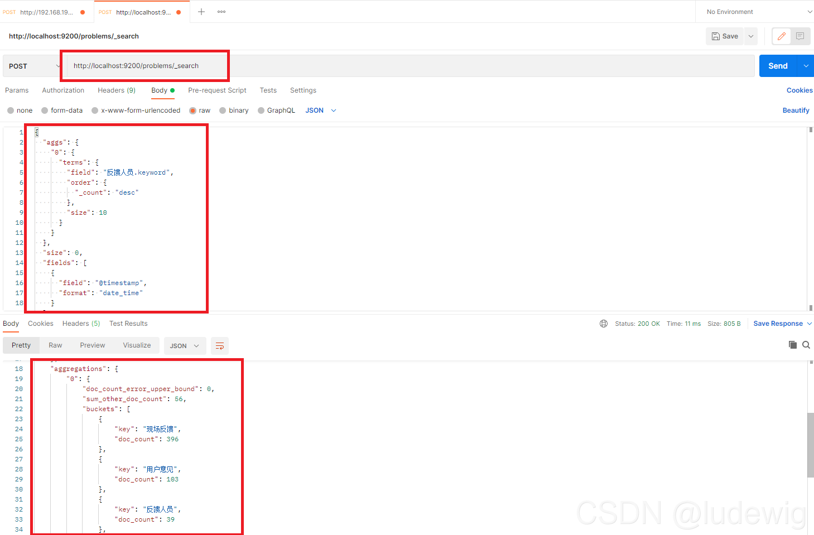
Task: Click the response pane vertical scrollbar thumb
Action: (x=810, y=445)
